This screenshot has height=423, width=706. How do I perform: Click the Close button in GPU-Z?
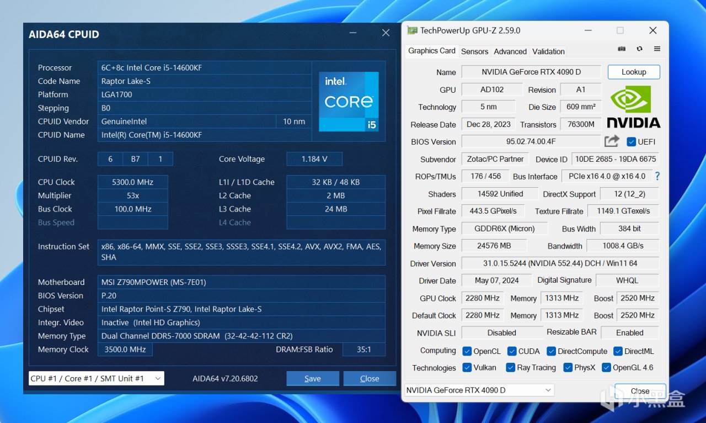(640, 390)
